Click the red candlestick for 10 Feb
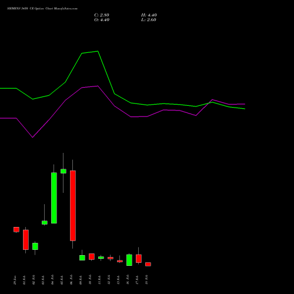 pos(92,256)
